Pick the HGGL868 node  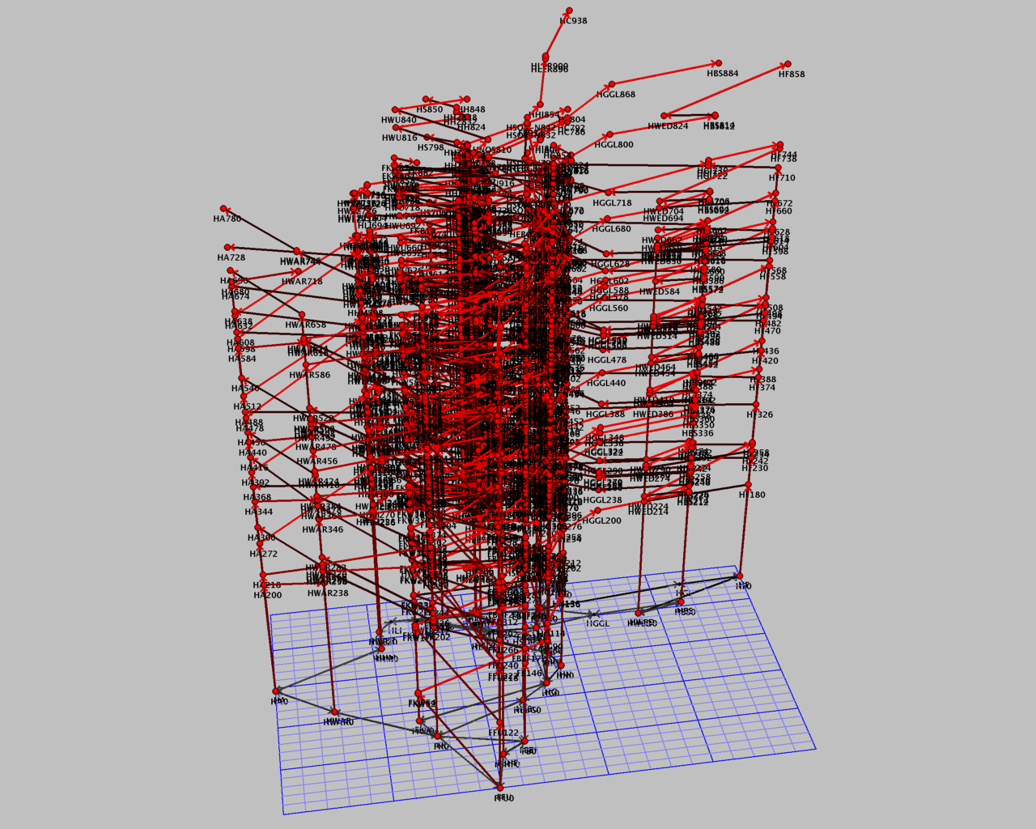tap(611, 84)
